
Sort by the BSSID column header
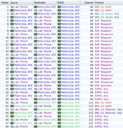[68, 2]
